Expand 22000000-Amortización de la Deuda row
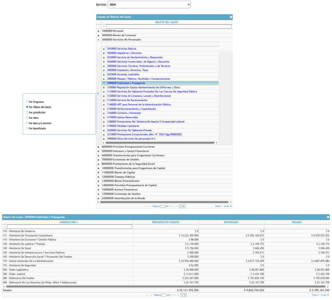Screen dimensions: 332x300 [x=98, y=198]
